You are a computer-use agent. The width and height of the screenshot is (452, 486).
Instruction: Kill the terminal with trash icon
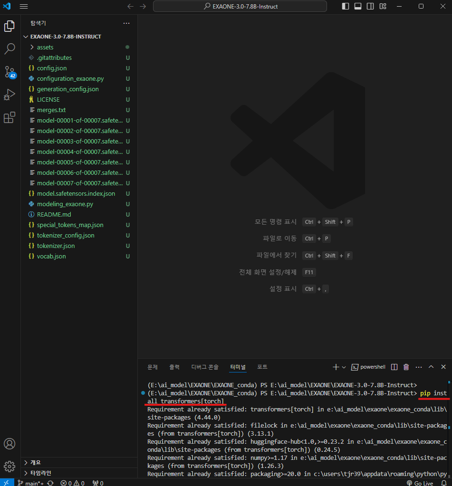[x=406, y=367]
